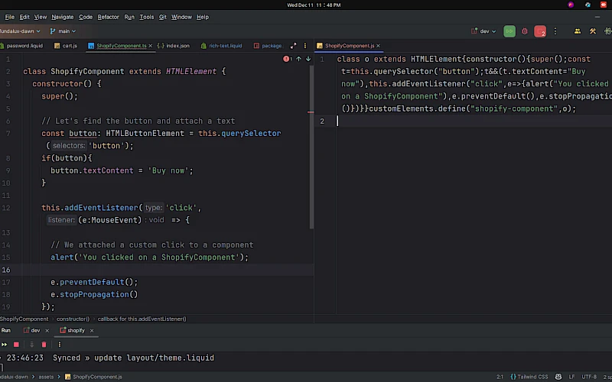Close the shopify run tab
The width and height of the screenshot is (612, 382).
coord(92,331)
